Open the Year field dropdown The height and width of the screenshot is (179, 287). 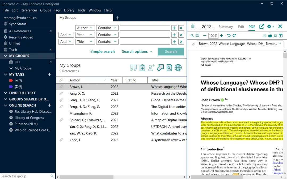(x=85, y=35)
